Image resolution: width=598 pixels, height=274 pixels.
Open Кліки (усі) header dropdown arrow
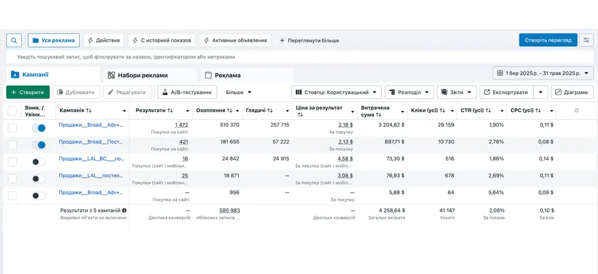[x=452, y=111]
